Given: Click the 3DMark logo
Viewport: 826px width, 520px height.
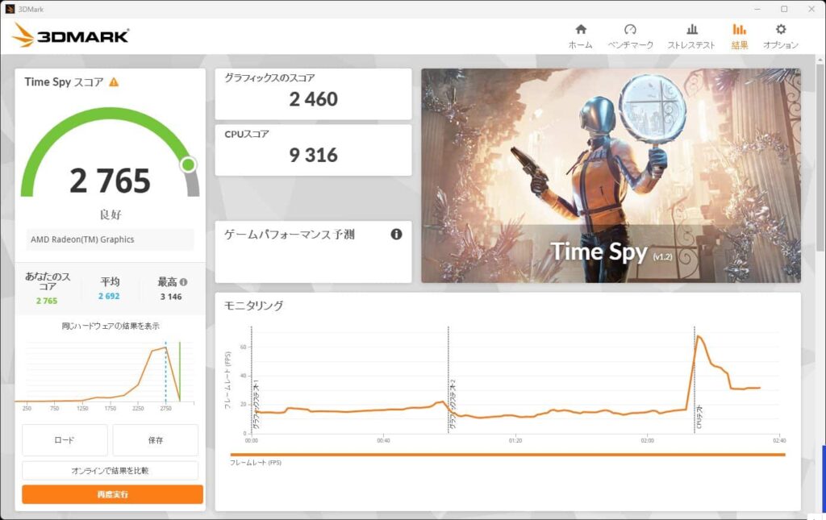Looking at the screenshot, I should [x=71, y=35].
